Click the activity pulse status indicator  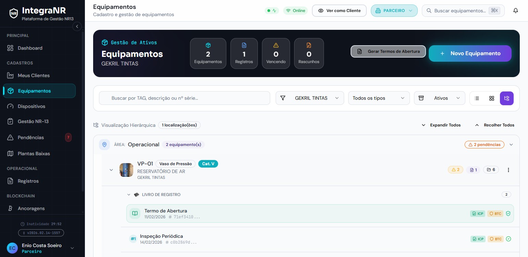point(272,11)
